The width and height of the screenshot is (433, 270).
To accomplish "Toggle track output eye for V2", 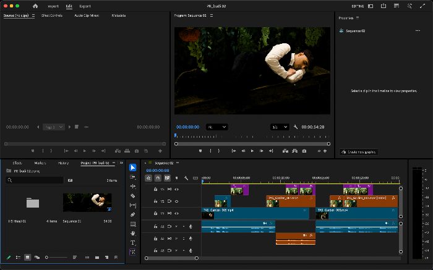I will point(176,201).
